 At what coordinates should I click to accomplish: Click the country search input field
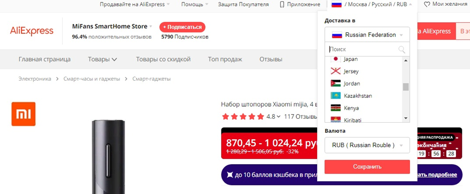tap(362, 49)
